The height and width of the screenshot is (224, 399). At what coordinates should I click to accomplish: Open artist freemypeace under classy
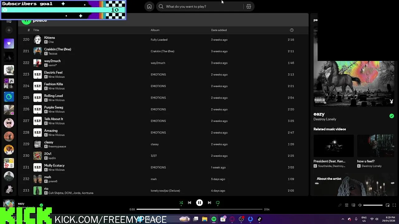point(57,147)
